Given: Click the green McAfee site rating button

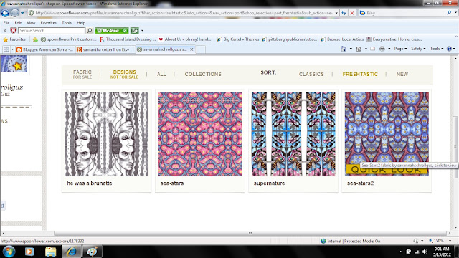Looking at the screenshot, I should tap(112, 30).
